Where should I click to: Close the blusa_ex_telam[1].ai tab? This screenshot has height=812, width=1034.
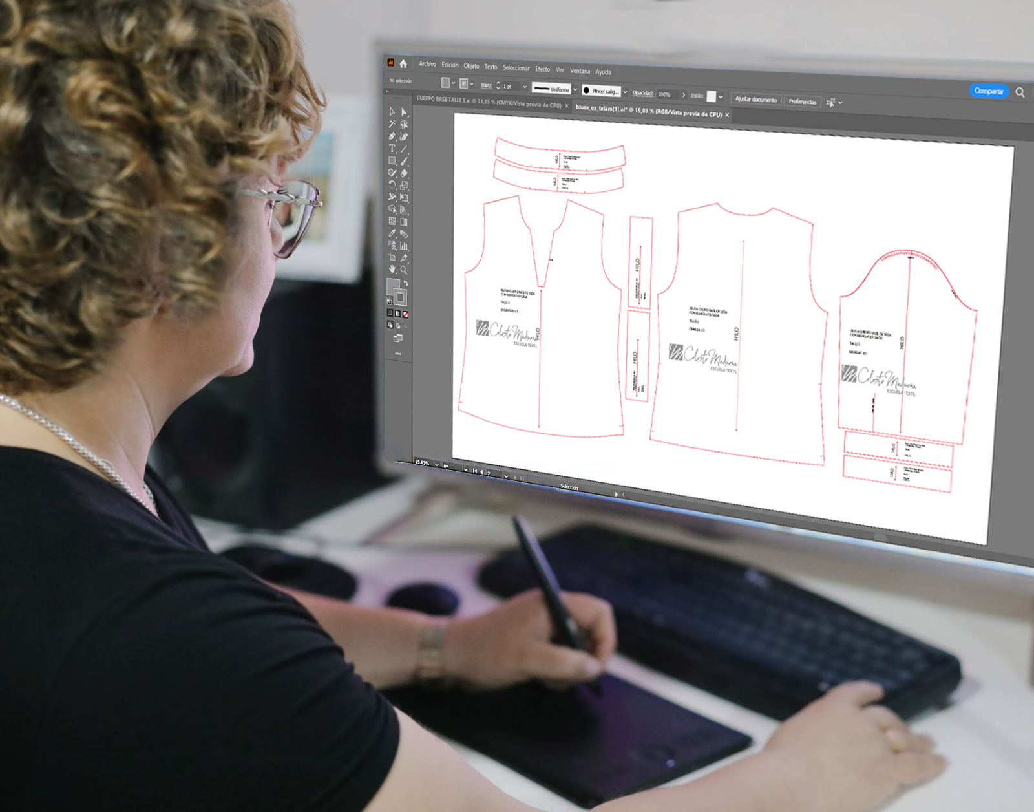(727, 114)
